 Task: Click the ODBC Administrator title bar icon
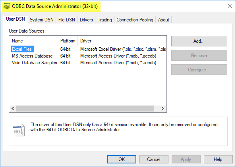click(7, 6)
